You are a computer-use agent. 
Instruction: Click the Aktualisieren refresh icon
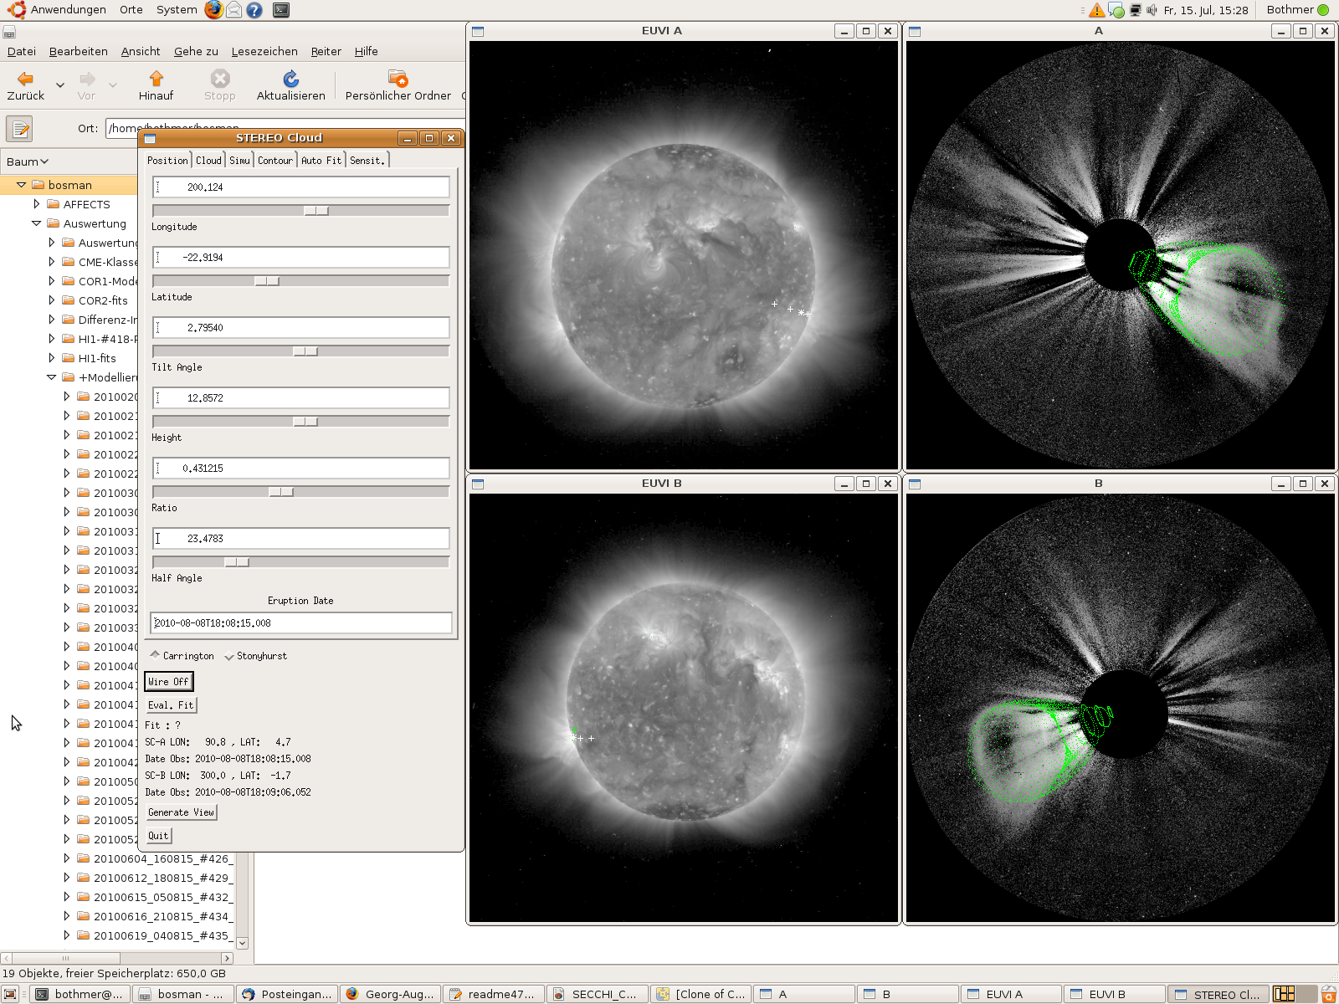290,79
